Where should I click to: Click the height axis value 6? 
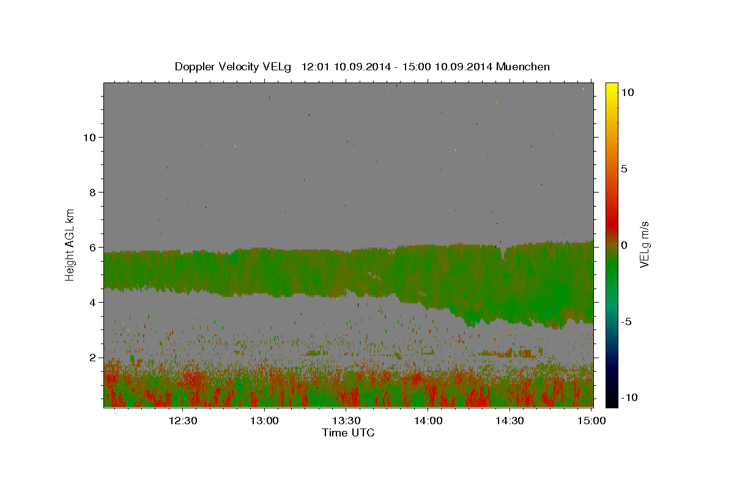point(94,247)
